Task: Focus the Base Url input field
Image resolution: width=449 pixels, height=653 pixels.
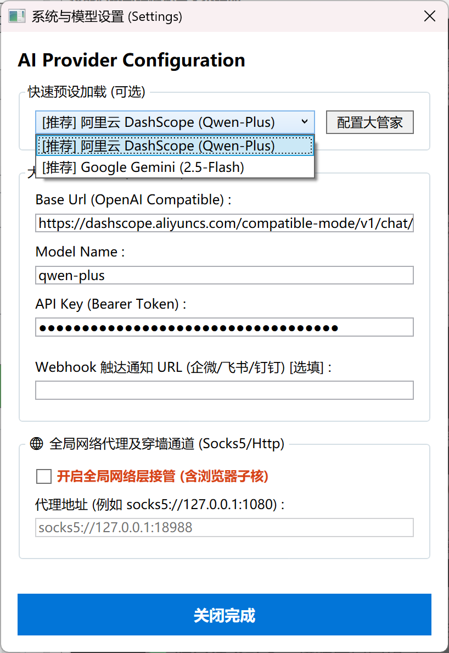Action: tap(224, 224)
